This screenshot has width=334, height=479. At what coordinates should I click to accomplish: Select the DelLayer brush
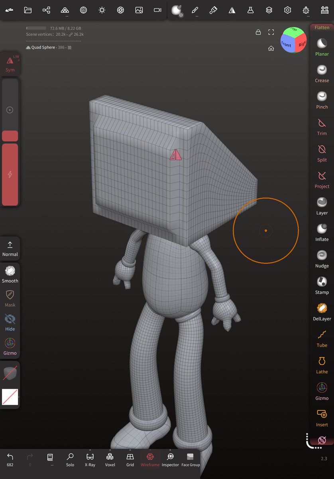tap(322, 312)
